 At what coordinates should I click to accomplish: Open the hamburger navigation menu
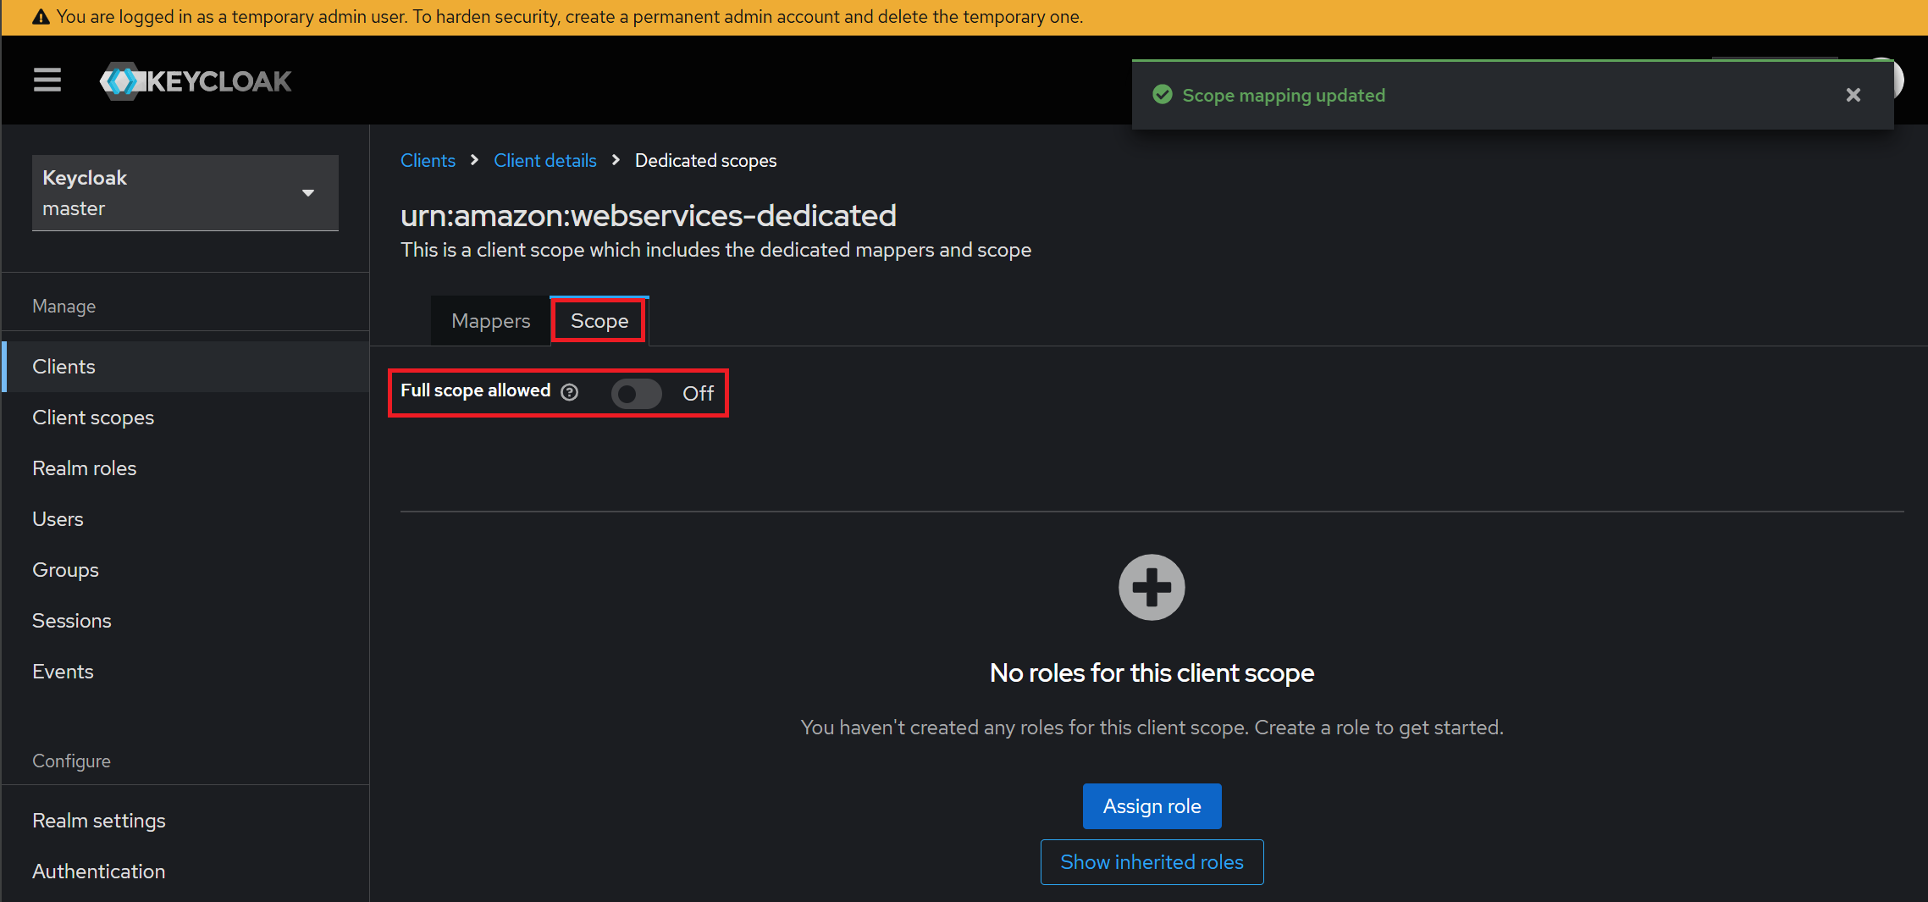click(47, 80)
